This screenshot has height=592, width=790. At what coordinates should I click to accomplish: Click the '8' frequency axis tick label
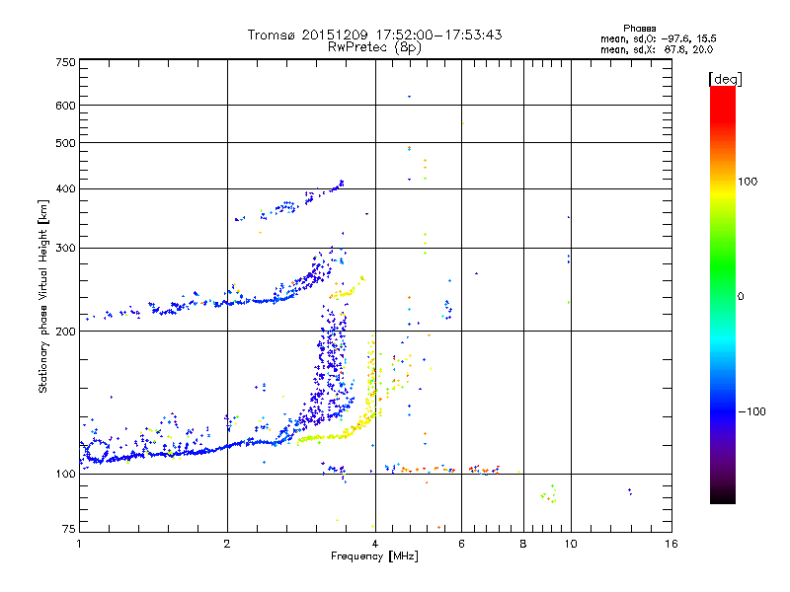(x=523, y=544)
